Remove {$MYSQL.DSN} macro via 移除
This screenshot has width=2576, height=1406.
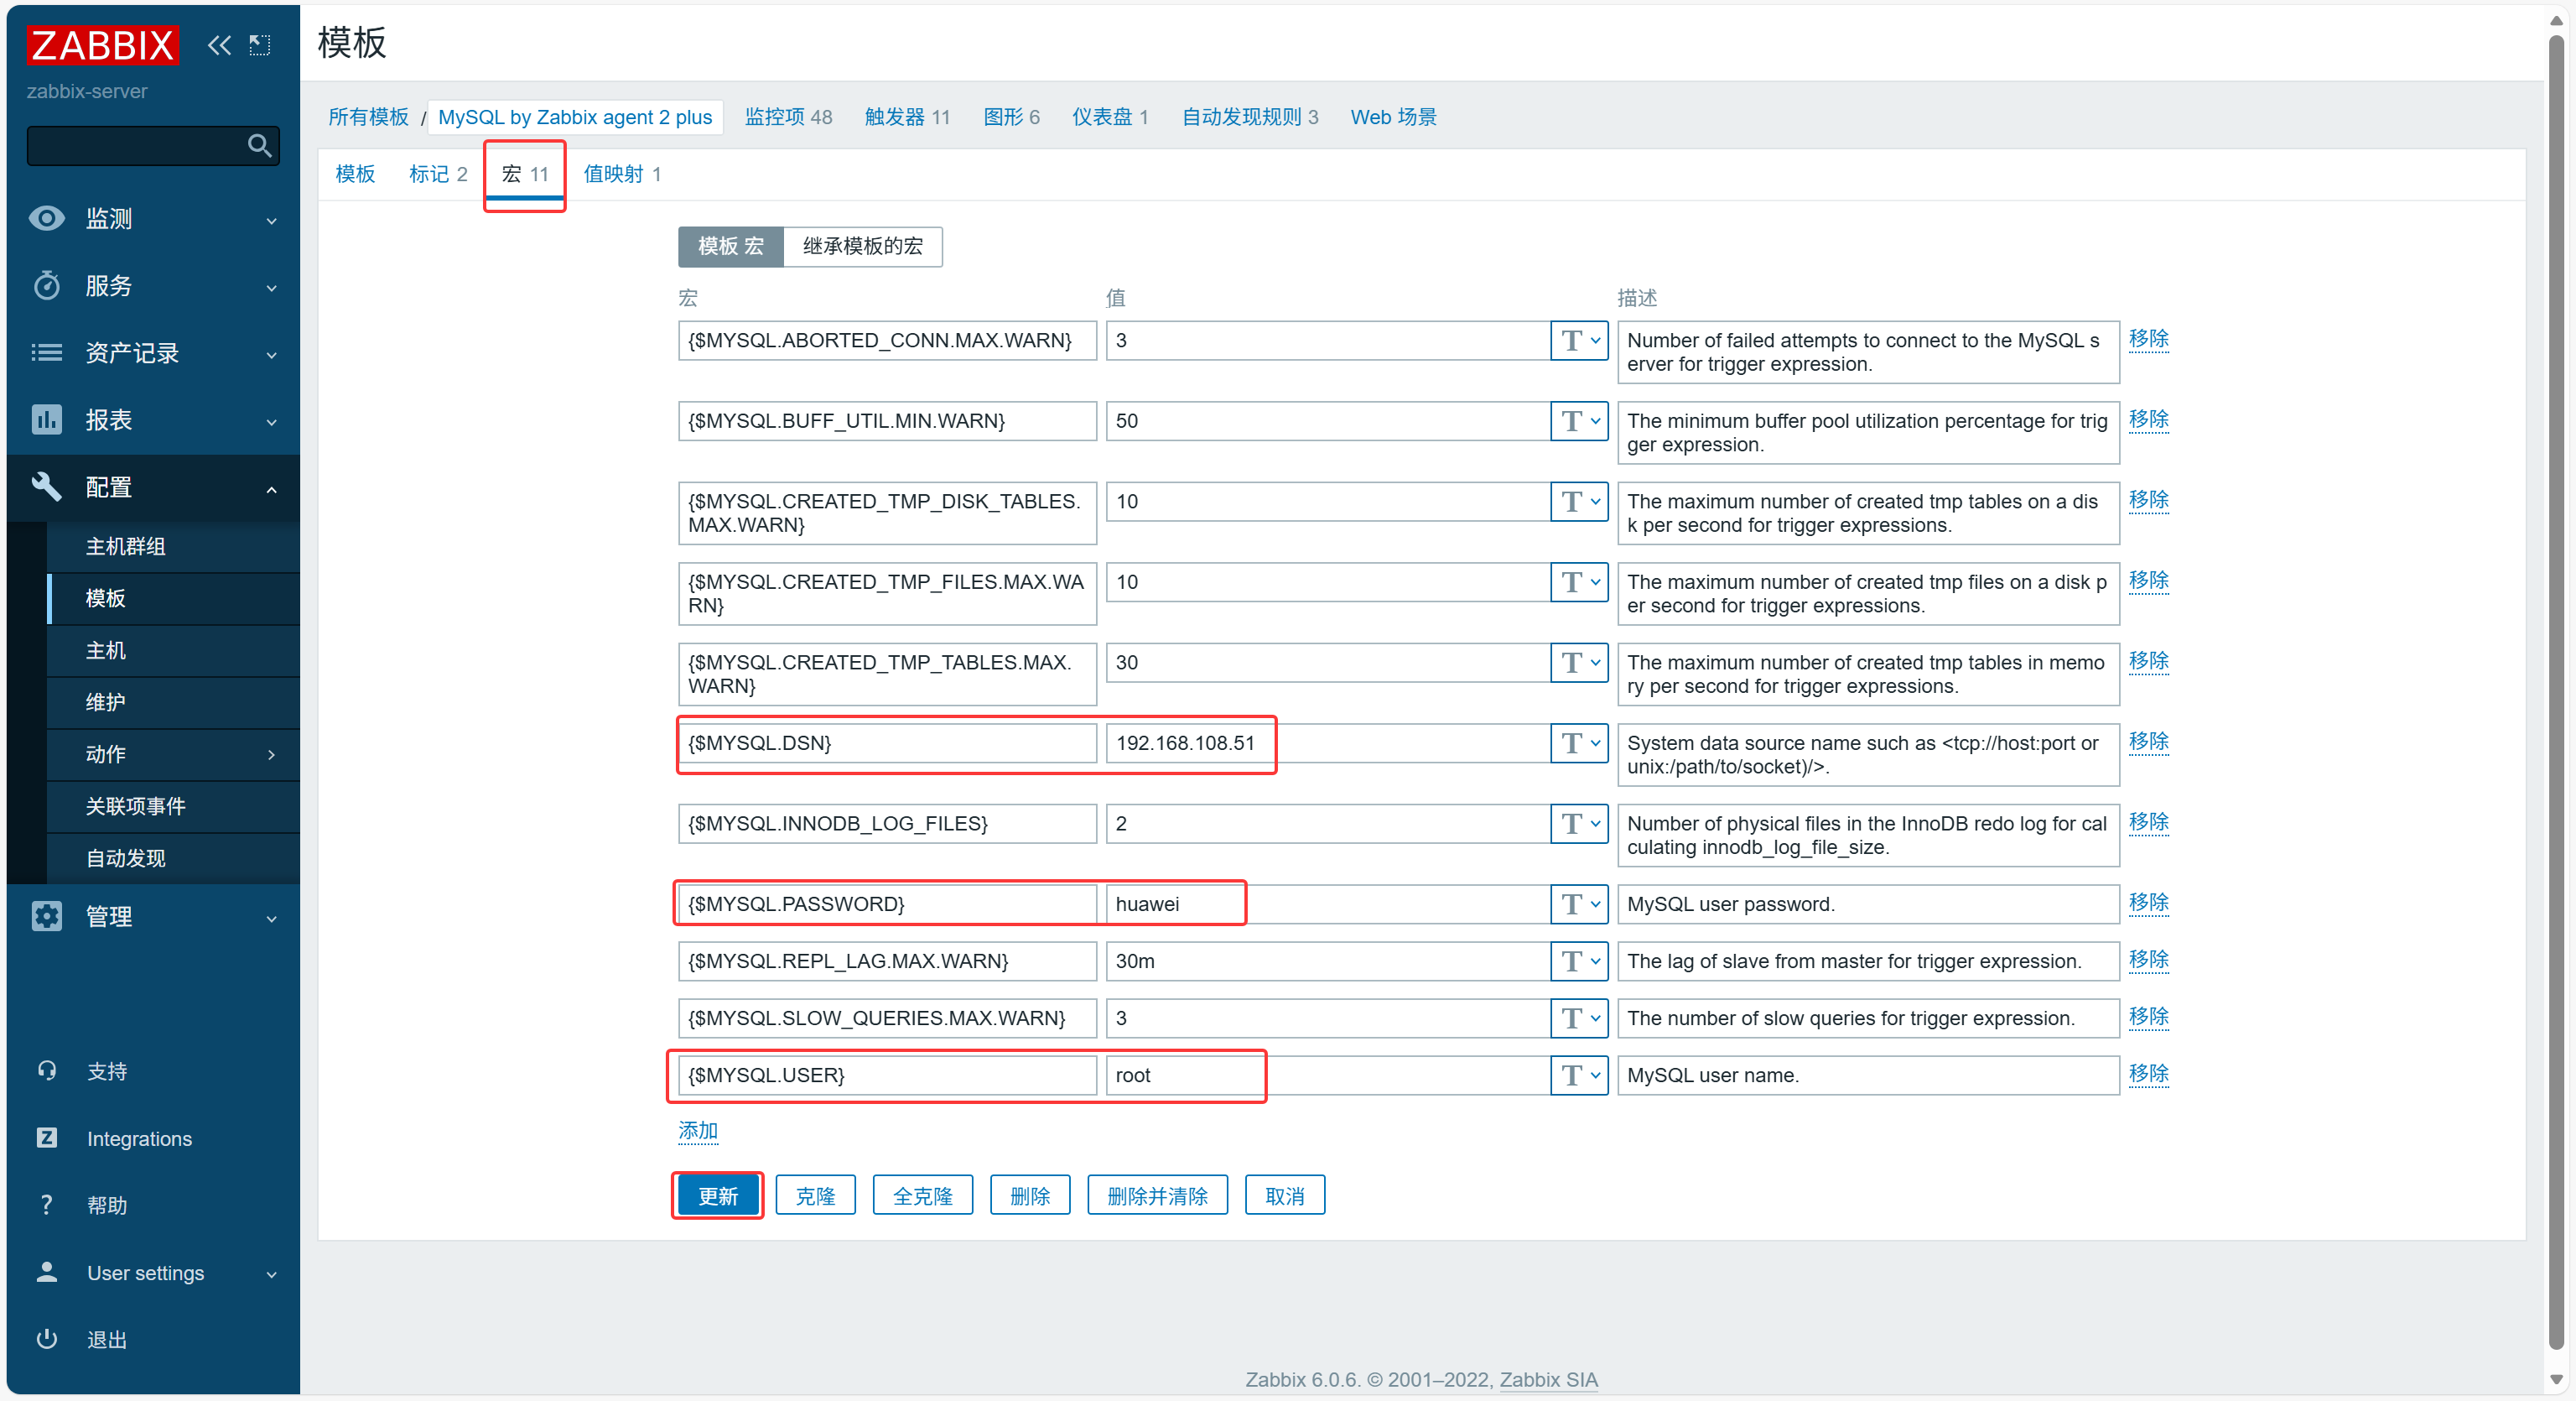pyautogui.click(x=2148, y=742)
